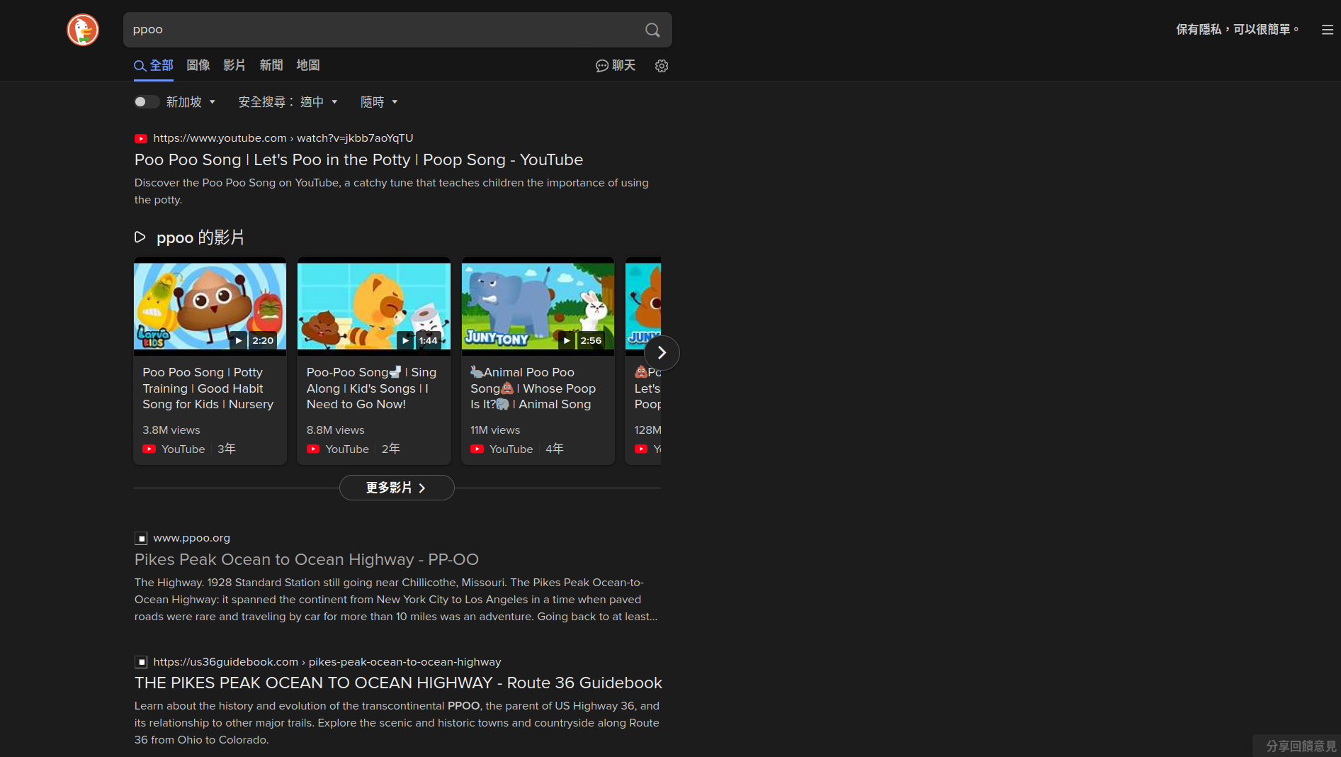
Task: Click the magnifying glass search icon
Action: click(x=652, y=30)
